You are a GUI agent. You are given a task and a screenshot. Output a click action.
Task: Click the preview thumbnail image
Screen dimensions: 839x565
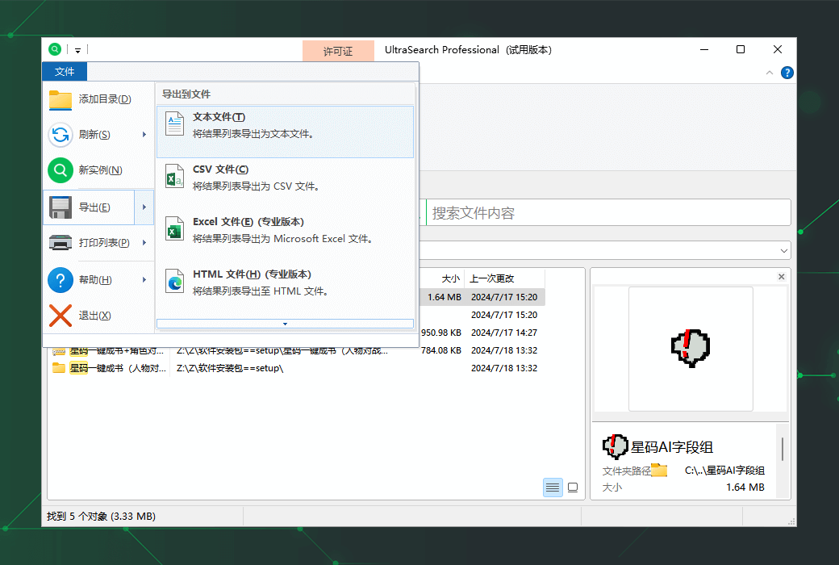691,348
